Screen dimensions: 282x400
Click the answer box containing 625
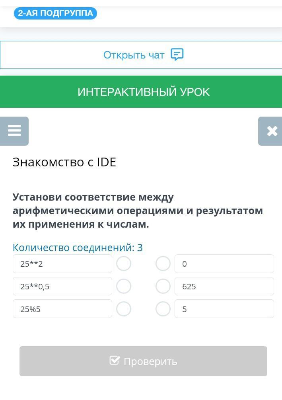(224, 286)
